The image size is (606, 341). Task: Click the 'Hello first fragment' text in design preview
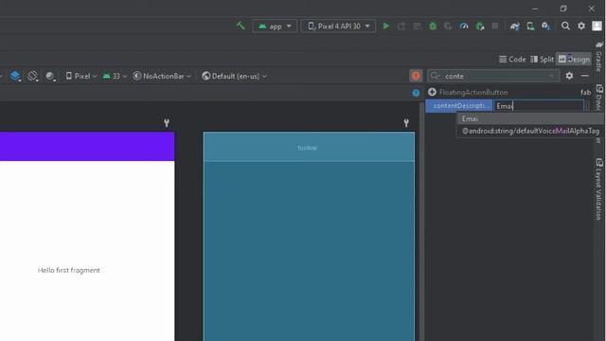(x=69, y=270)
